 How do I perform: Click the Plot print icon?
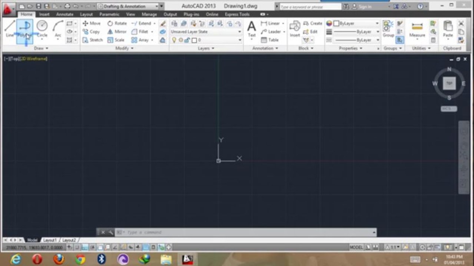67,6
